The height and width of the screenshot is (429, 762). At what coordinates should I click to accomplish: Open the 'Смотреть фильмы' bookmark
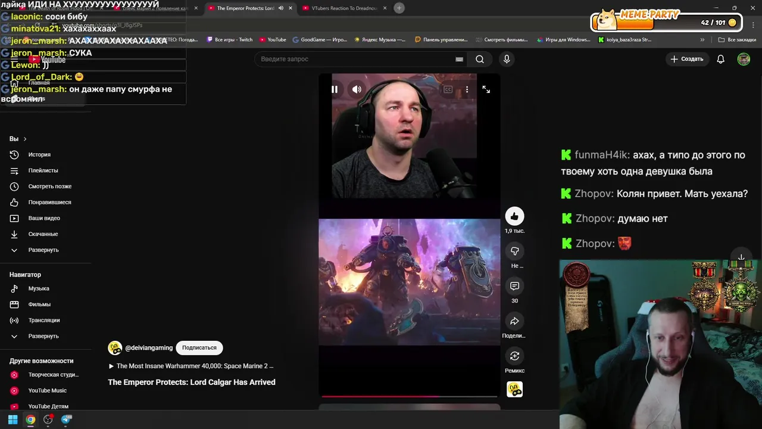point(502,40)
